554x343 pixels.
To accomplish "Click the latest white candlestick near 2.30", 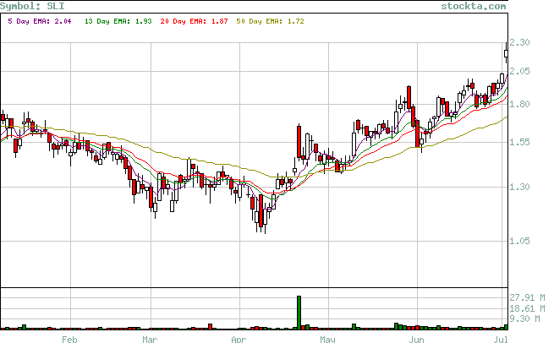I will 507,53.
